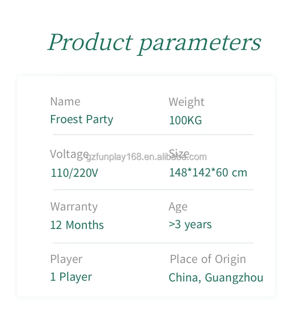Click the Weight field label
The height and width of the screenshot is (314, 292).
tap(186, 102)
